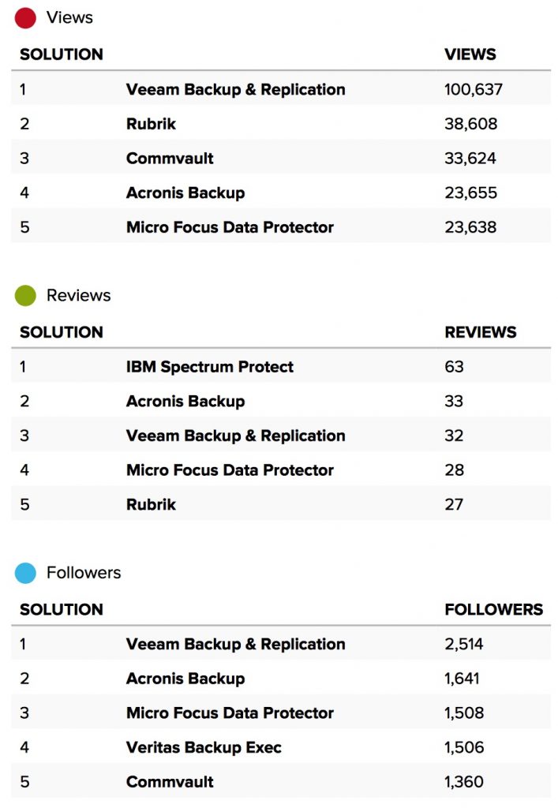Open Commvault in the Views table
The width and height of the screenshot is (558, 808).
coord(170,159)
